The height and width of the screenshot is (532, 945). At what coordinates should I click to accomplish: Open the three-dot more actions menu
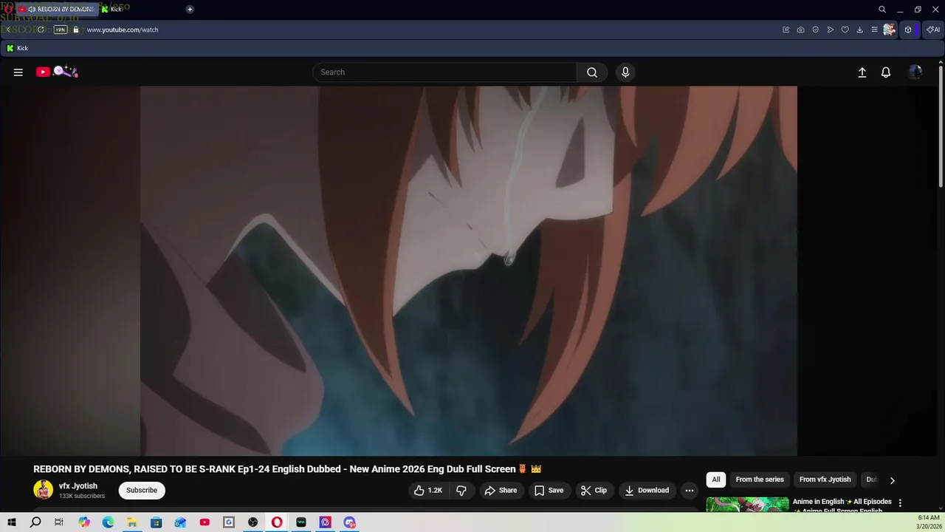[x=690, y=491]
